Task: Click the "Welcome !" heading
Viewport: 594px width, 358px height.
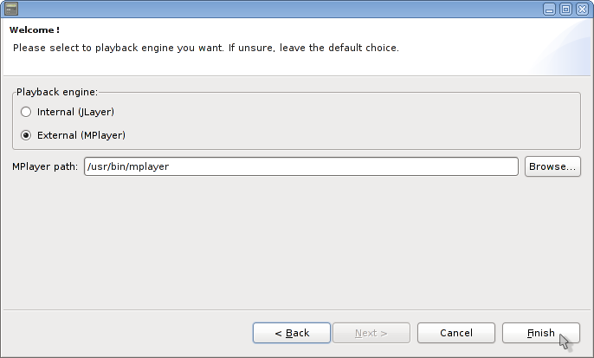Action: coord(34,30)
